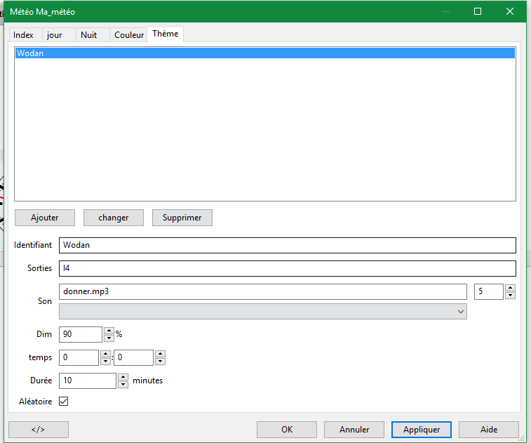531x443 pixels.
Task: Increase the Dim percentage value
Action: tap(109, 331)
